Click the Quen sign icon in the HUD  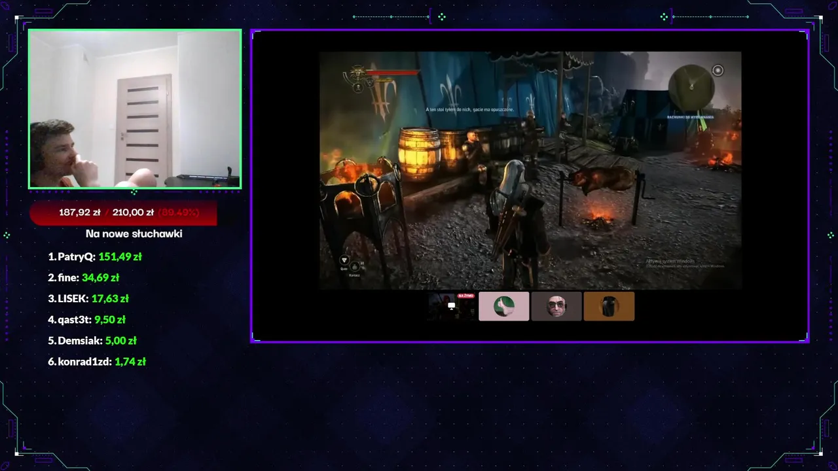344,261
